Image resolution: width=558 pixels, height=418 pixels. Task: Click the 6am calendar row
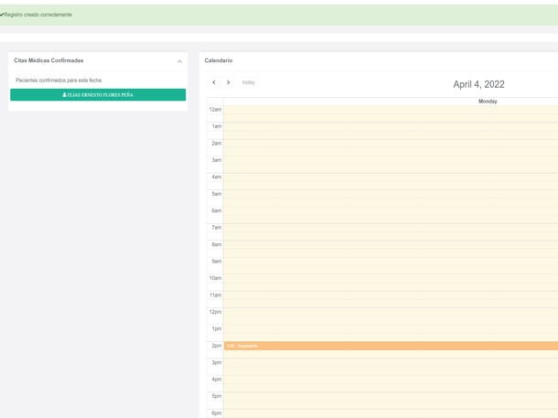coord(391,210)
